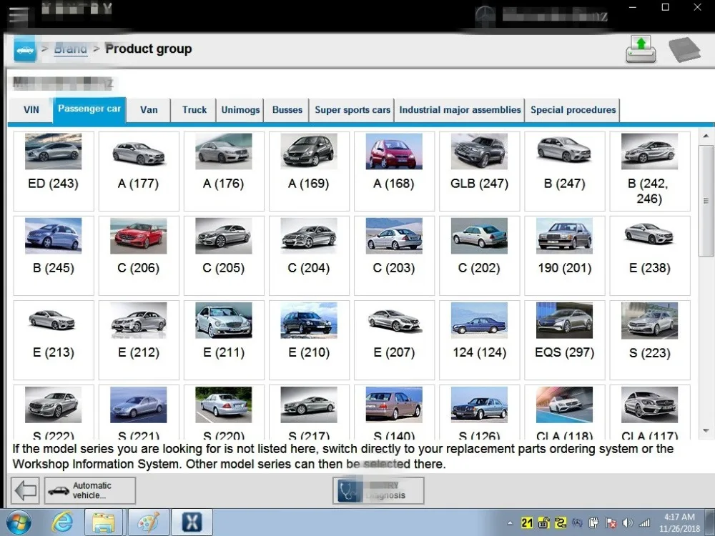Show hidden tray icons arrow
The height and width of the screenshot is (536, 715).
tap(510, 523)
